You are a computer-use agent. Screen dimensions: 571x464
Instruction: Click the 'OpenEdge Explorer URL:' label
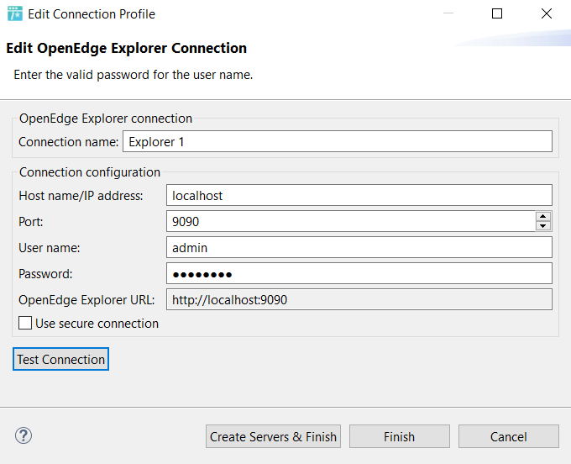click(x=86, y=300)
